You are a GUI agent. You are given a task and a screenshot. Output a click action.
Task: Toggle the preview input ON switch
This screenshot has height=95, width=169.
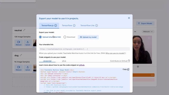pos(135,32)
